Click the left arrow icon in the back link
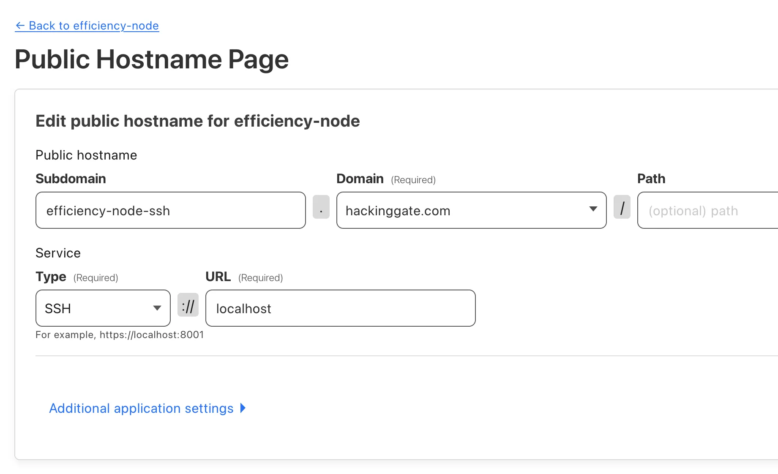The image size is (778, 474). click(20, 26)
